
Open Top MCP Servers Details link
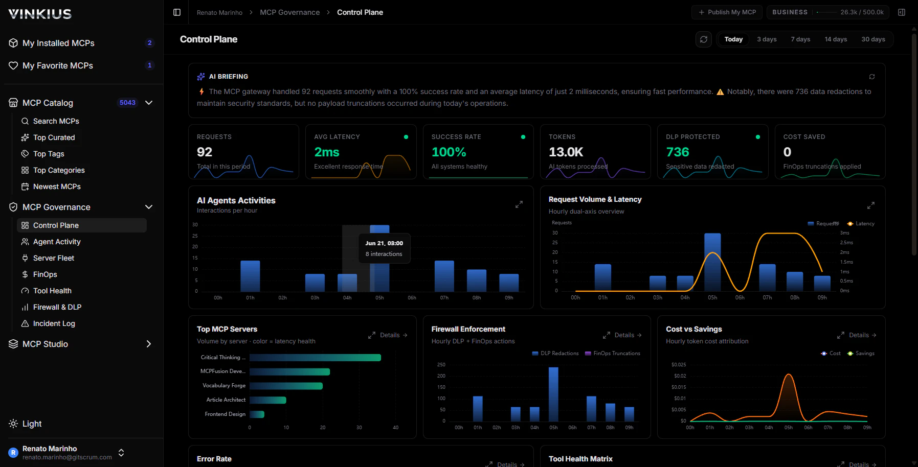[x=394, y=335]
